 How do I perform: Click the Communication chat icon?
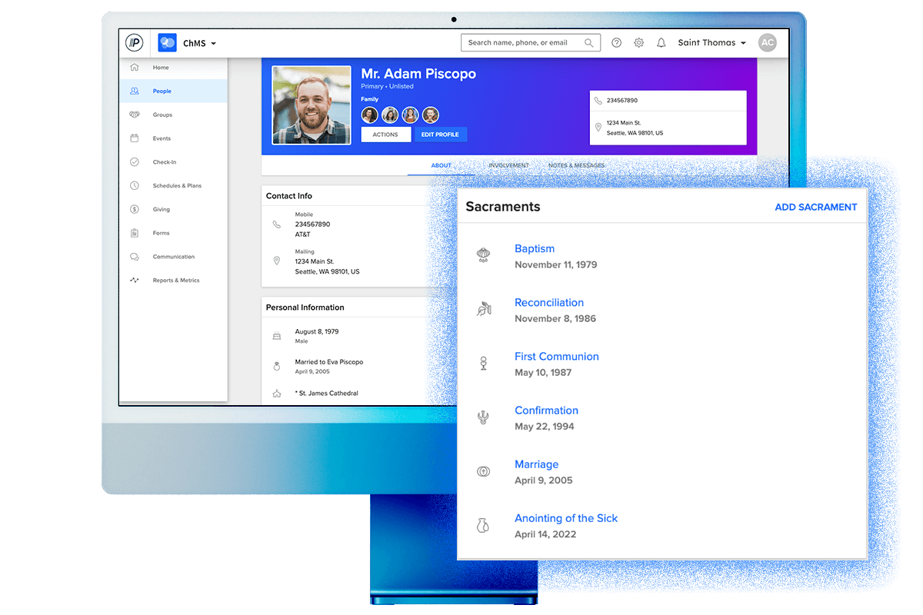point(135,257)
